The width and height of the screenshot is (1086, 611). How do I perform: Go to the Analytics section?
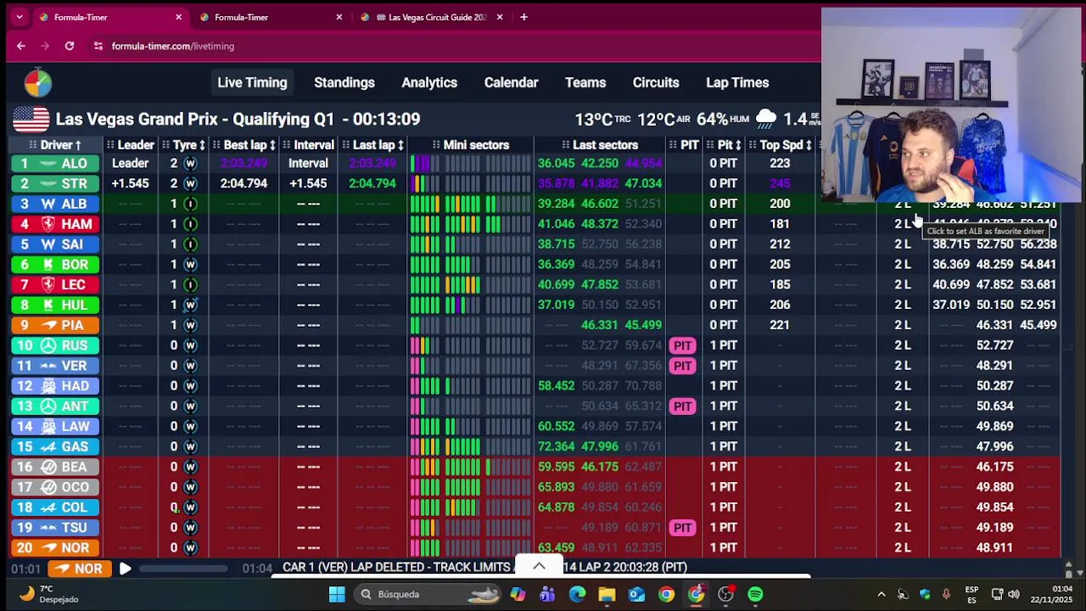point(429,82)
